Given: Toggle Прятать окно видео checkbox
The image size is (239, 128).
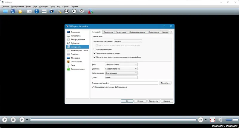Looking at the screenshot, I should [x=95, y=57].
